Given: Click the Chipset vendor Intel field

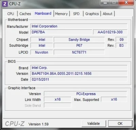Looking at the screenshot, I should (42, 40).
